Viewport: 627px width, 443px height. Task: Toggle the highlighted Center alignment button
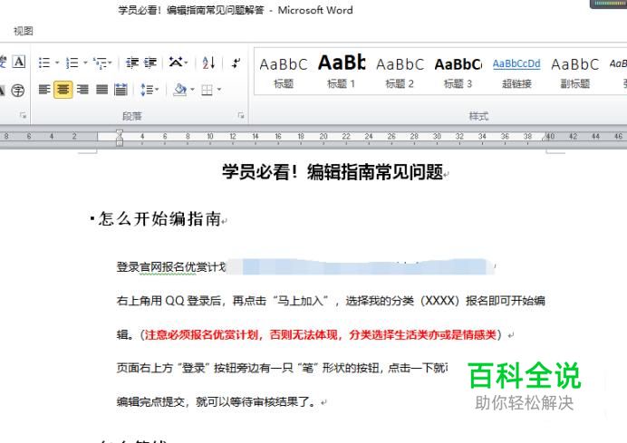click(x=63, y=90)
